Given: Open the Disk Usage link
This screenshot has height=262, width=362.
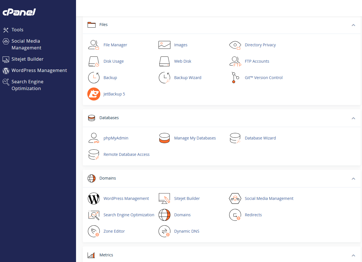Looking at the screenshot, I should pyautogui.click(x=114, y=61).
